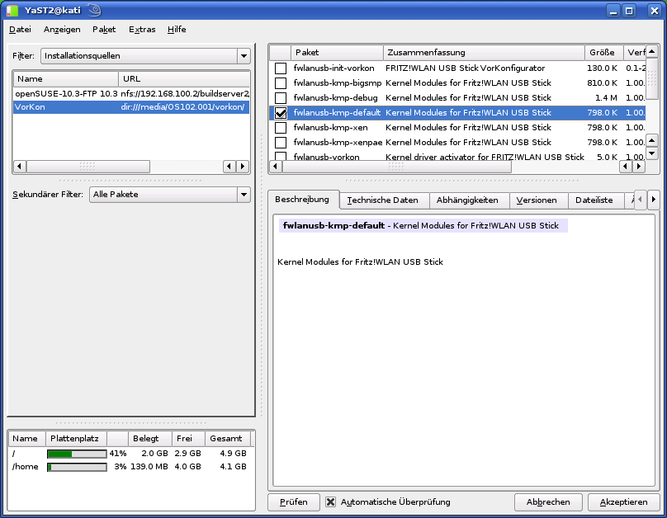Click Gesamt column header in disk usage table
This screenshot has height=518, width=667.
tap(228, 439)
